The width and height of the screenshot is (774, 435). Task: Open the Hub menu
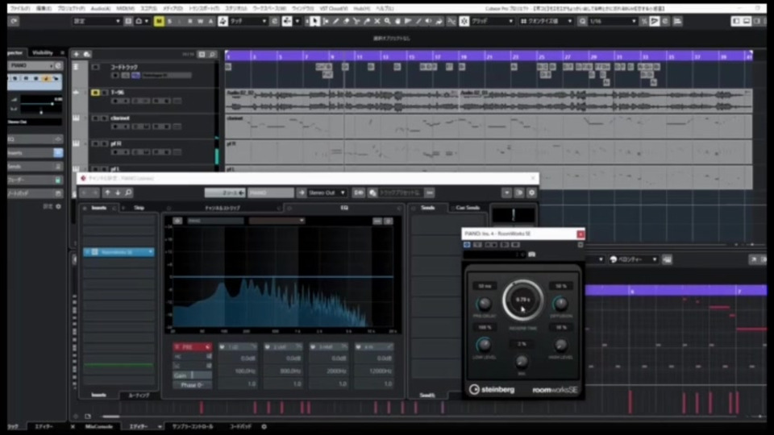point(361,8)
